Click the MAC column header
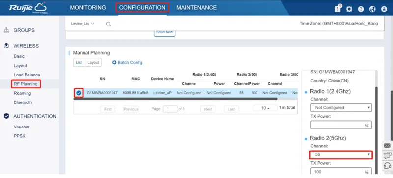393x178 pixels. tap(136, 79)
